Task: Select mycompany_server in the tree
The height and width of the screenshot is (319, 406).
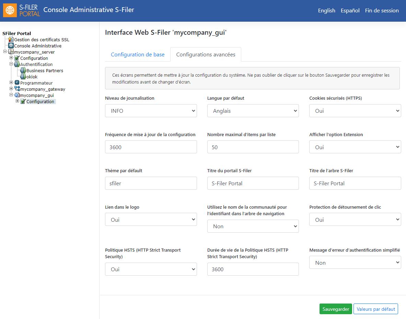Action: [x=34, y=52]
